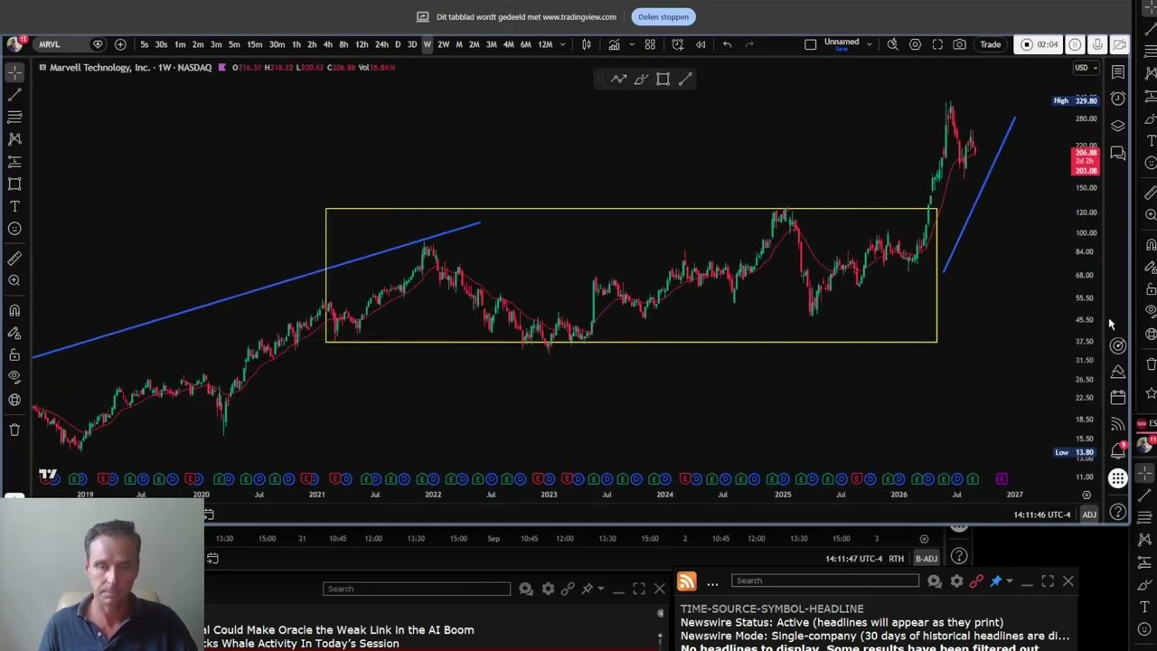Open the layout setup square icon
The image size is (1157, 651).
(810, 44)
